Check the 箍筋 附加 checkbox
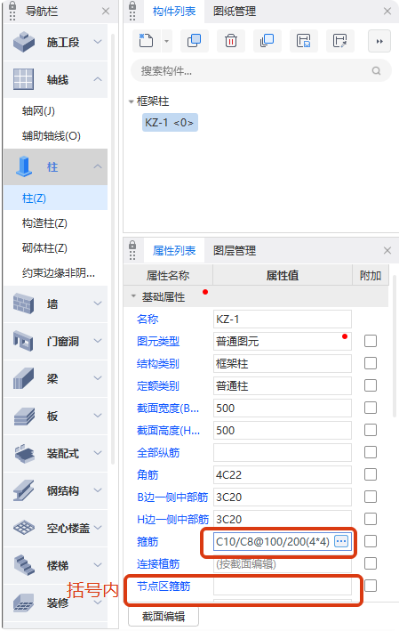Viewport: 399px width, 631px height. [x=371, y=541]
